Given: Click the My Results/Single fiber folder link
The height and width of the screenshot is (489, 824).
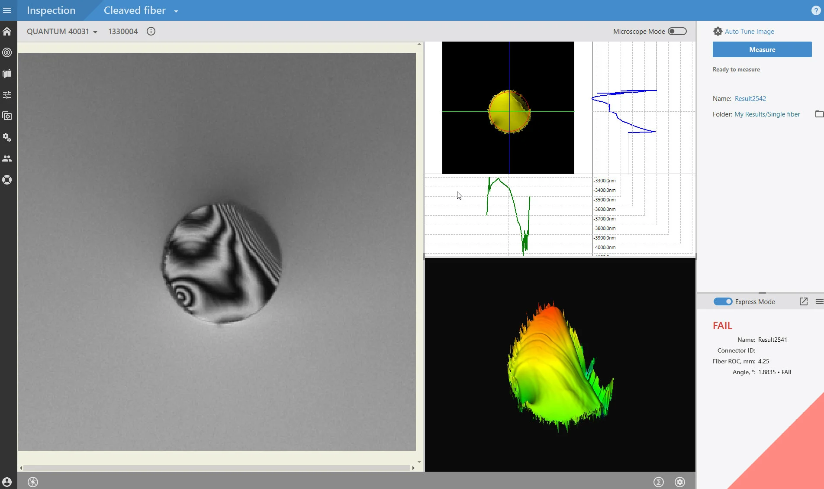Looking at the screenshot, I should [x=767, y=114].
